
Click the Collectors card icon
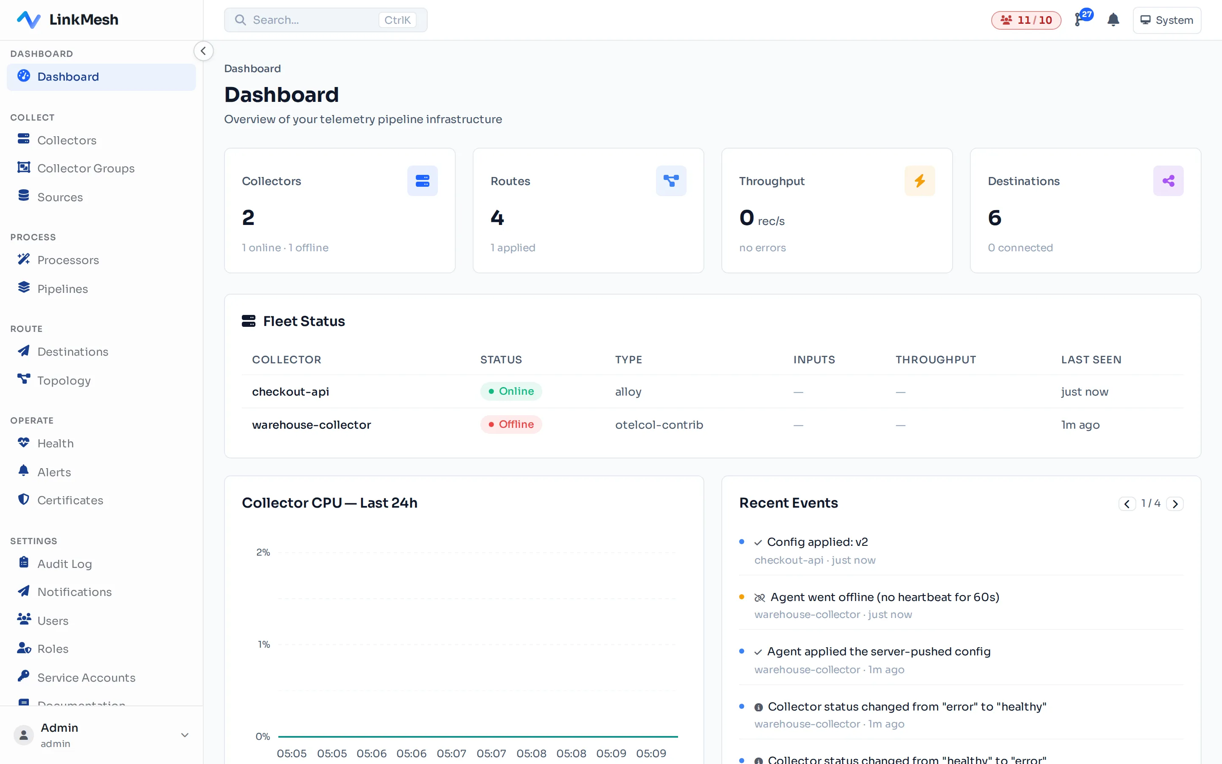(x=422, y=181)
